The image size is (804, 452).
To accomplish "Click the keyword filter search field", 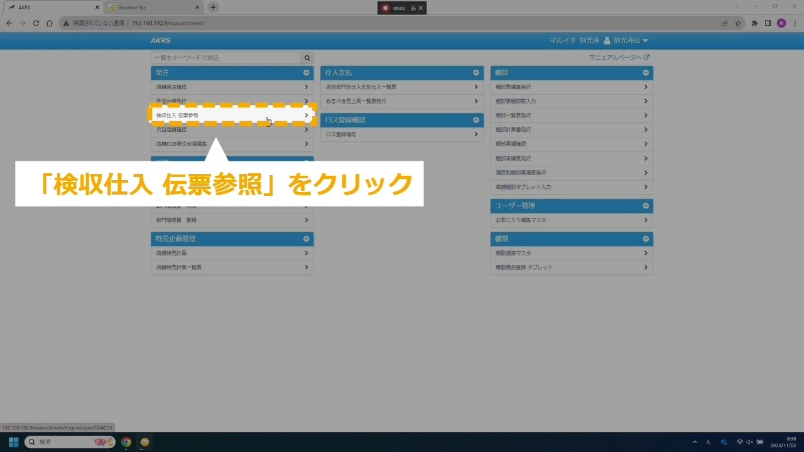I will 226,58.
